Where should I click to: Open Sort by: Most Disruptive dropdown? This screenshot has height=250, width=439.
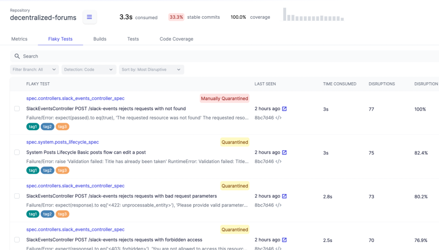pyautogui.click(x=151, y=70)
